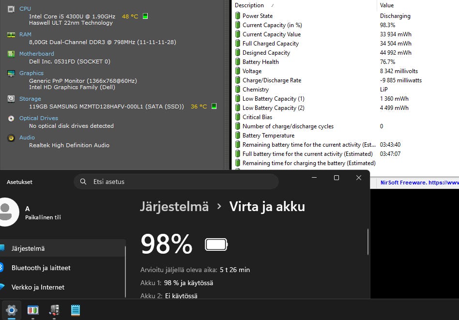This screenshot has height=320, width=459.
Task: Select the Low Battery Capacity (2) row
Action: coord(345,108)
